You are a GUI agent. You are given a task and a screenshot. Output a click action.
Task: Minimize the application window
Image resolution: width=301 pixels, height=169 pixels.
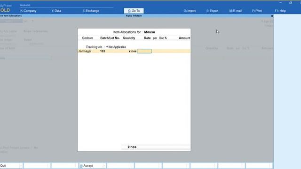click(x=280, y=3)
